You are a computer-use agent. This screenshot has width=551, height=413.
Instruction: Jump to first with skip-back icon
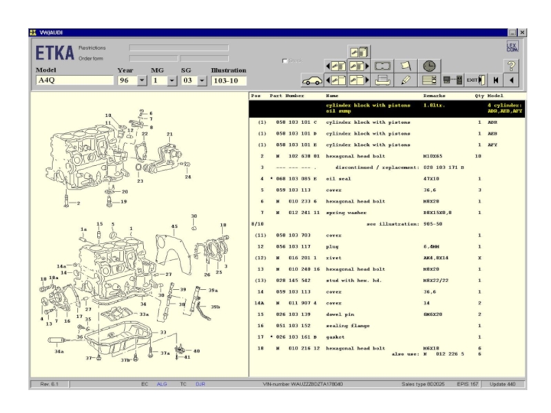point(496,81)
